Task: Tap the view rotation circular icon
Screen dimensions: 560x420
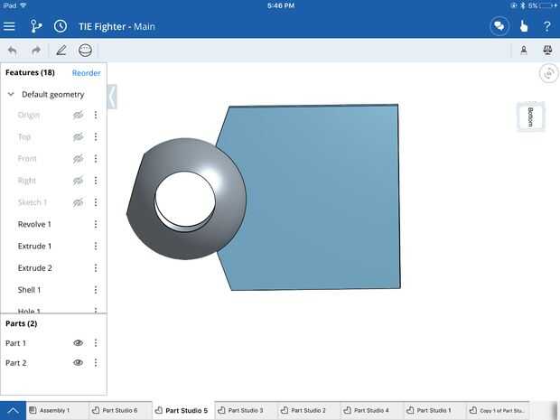Action: tap(548, 73)
